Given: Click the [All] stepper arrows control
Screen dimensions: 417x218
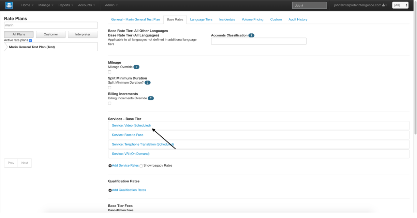Looking at the screenshot, I should [x=407, y=5].
